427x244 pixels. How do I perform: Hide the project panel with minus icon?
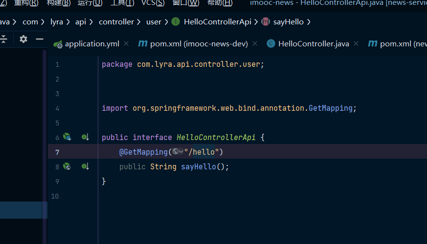40,39
